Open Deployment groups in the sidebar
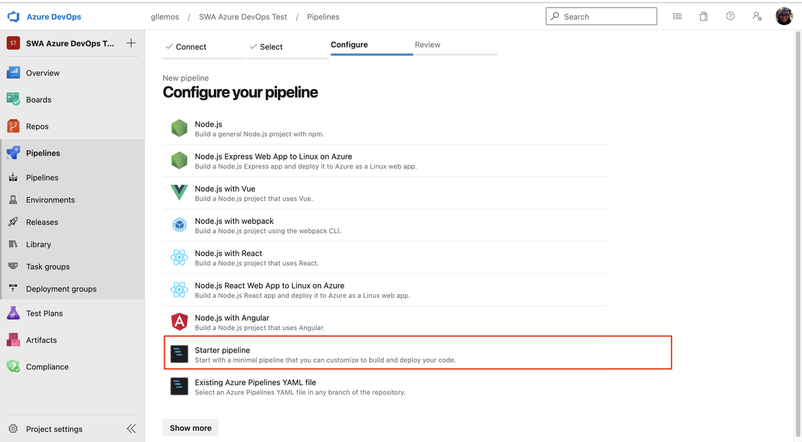Screen dimensions: 802x442 click(72, 289)
